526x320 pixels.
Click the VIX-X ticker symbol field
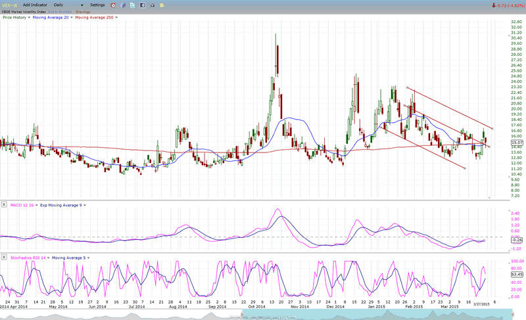(x=9, y=5)
